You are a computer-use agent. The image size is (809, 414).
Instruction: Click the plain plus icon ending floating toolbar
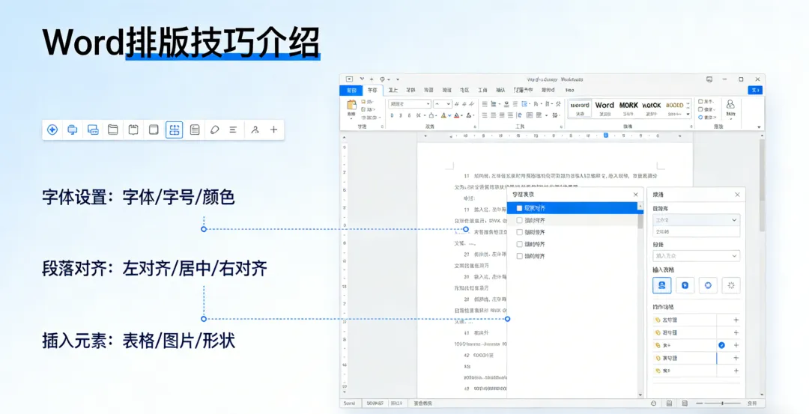coord(274,130)
